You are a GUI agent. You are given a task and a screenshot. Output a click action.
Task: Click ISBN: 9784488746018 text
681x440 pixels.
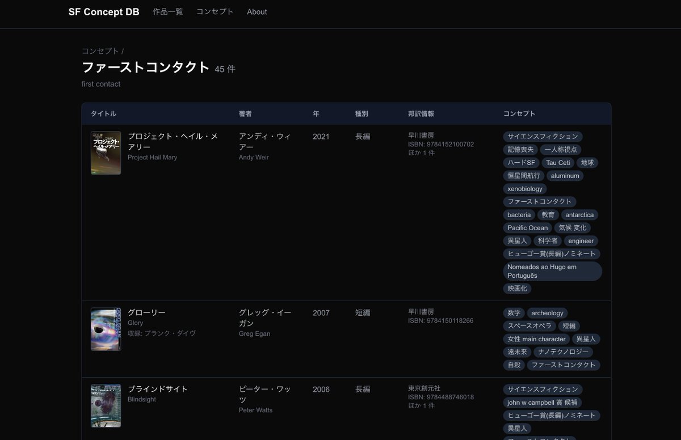click(x=441, y=397)
